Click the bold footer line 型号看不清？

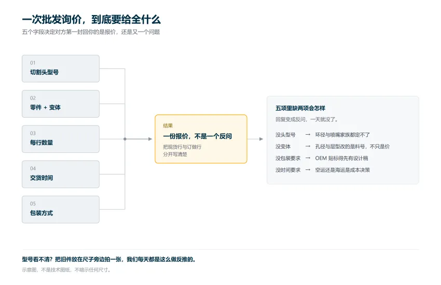click(109, 259)
